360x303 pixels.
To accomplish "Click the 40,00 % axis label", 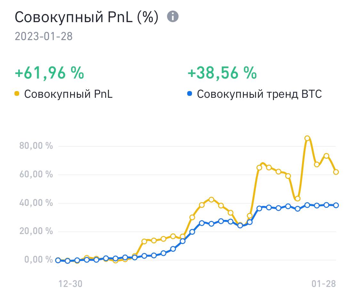I will pyautogui.click(x=36, y=203).
